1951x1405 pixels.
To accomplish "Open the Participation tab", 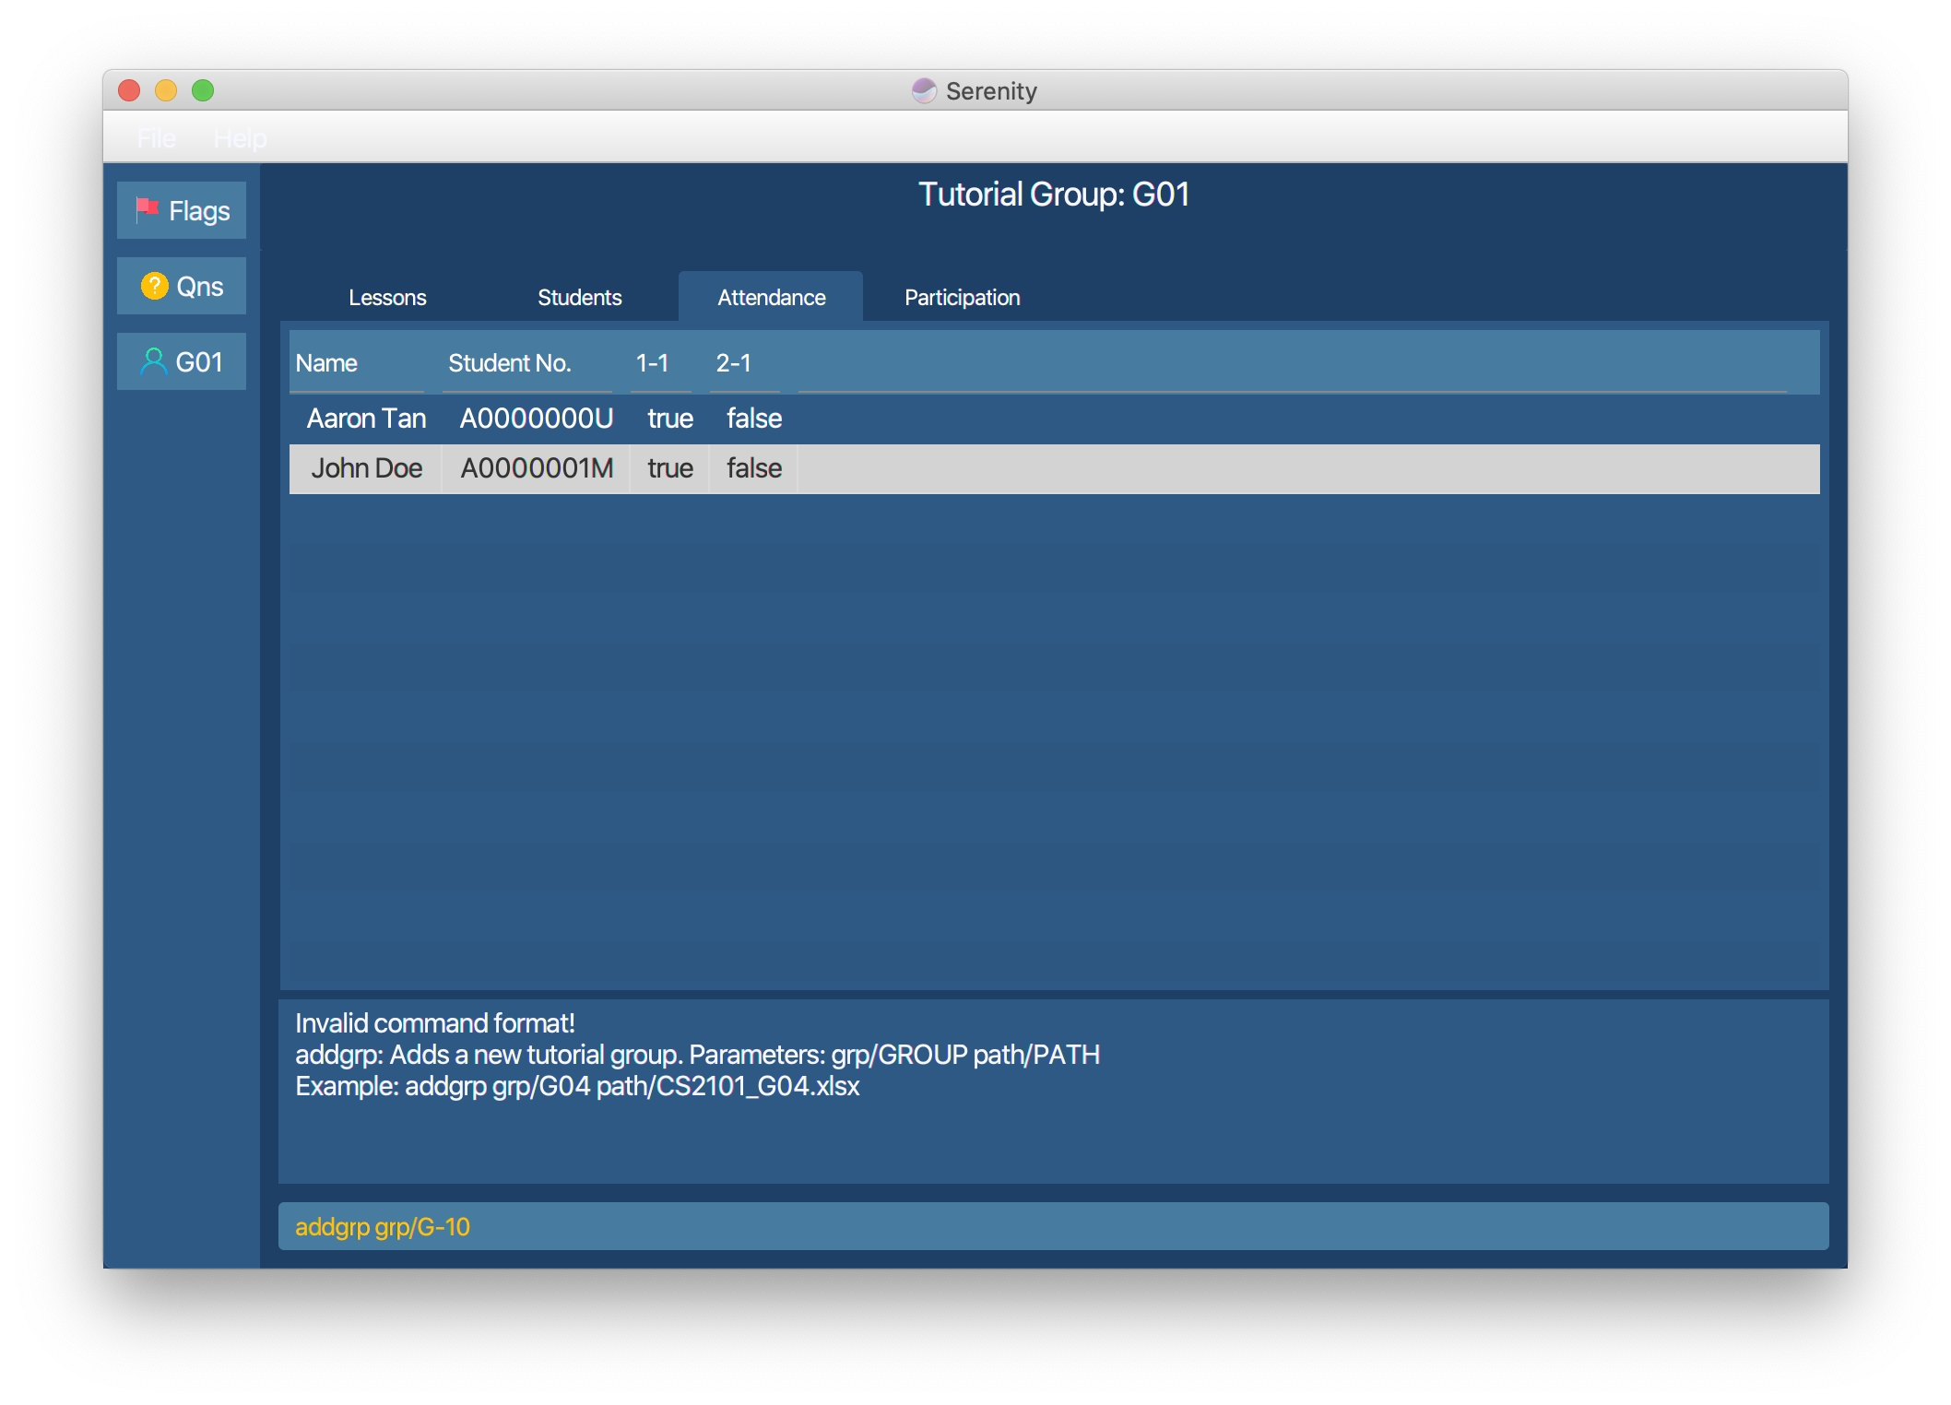I will coord(962,298).
